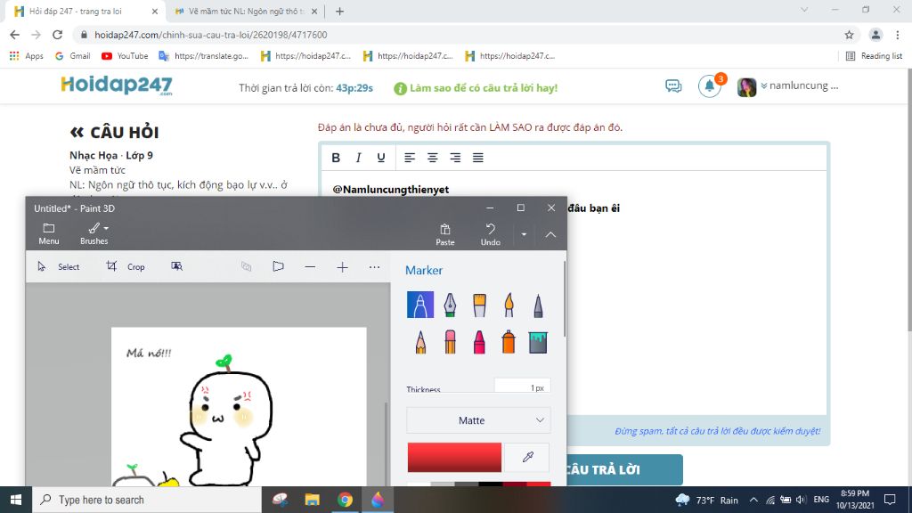Viewport: 912px width, 513px height.
Task: Click the current red color swatch
Action: click(454, 457)
